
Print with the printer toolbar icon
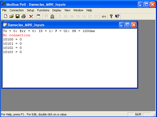coord(24,16)
